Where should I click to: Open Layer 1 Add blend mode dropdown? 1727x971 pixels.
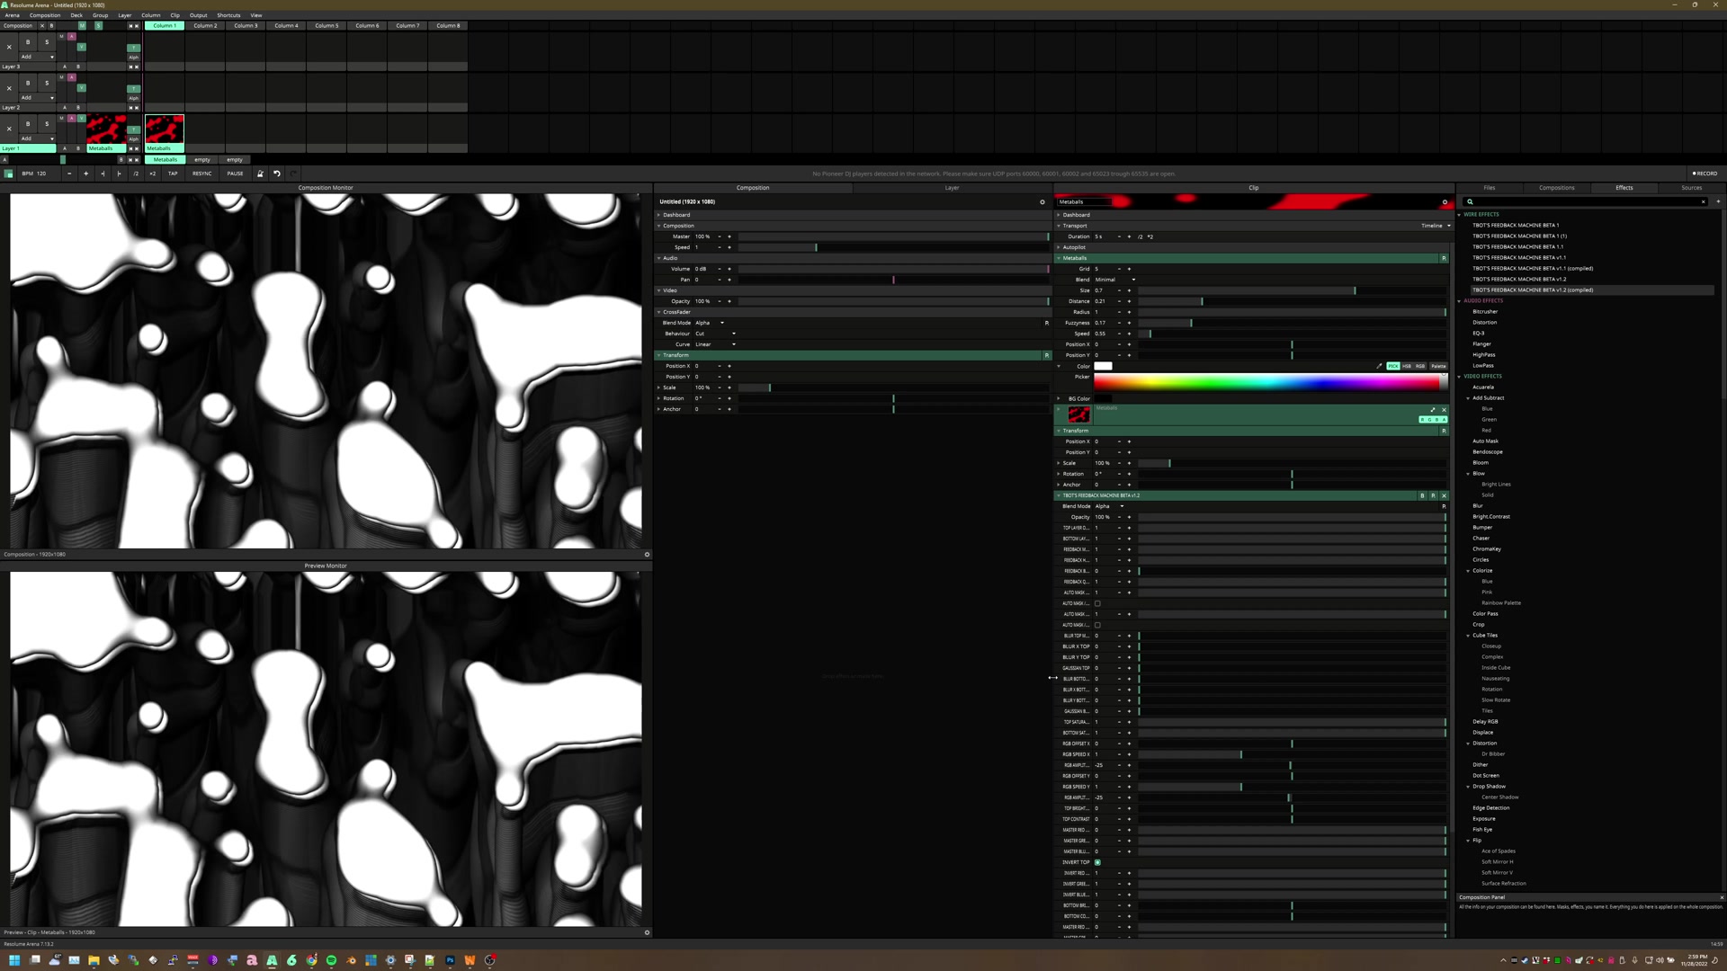tap(37, 138)
